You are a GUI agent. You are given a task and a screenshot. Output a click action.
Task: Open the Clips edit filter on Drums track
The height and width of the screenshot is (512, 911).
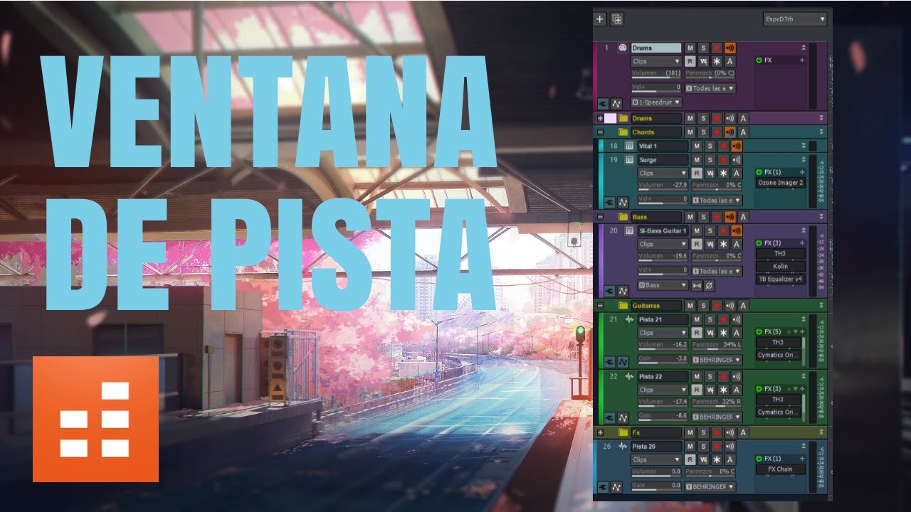point(657,61)
